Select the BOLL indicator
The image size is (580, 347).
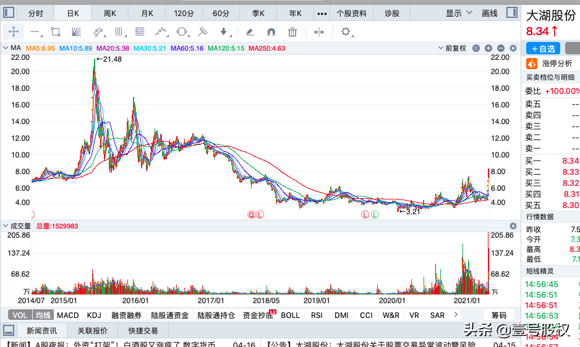pyautogui.click(x=290, y=316)
